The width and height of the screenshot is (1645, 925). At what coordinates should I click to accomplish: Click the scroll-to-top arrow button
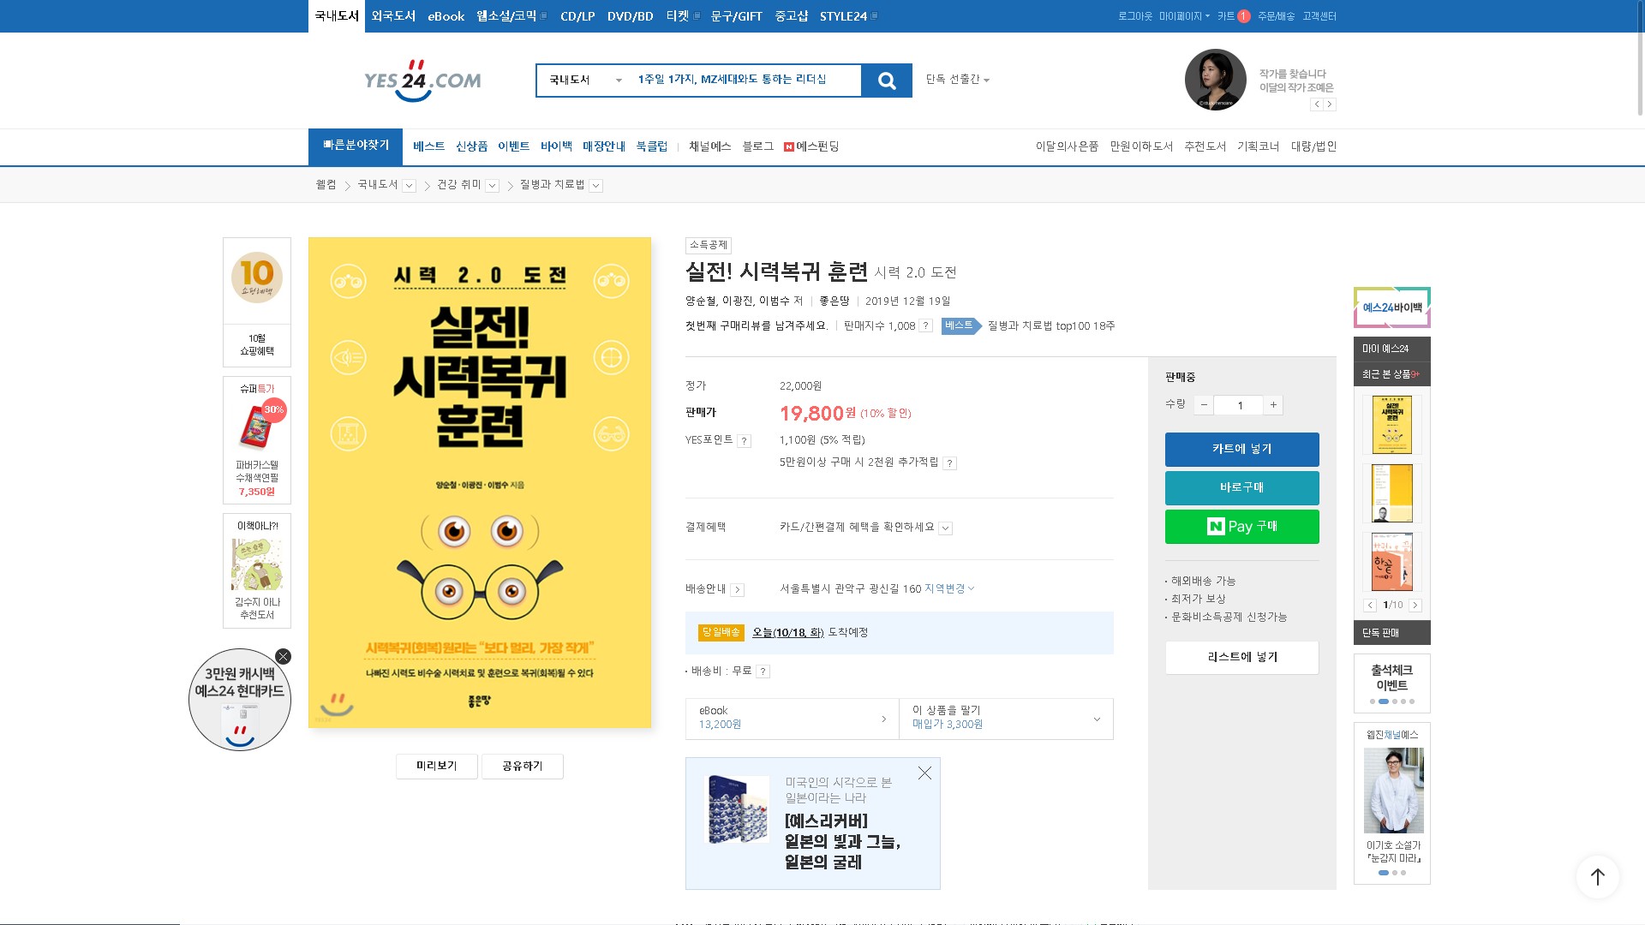(x=1597, y=876)
